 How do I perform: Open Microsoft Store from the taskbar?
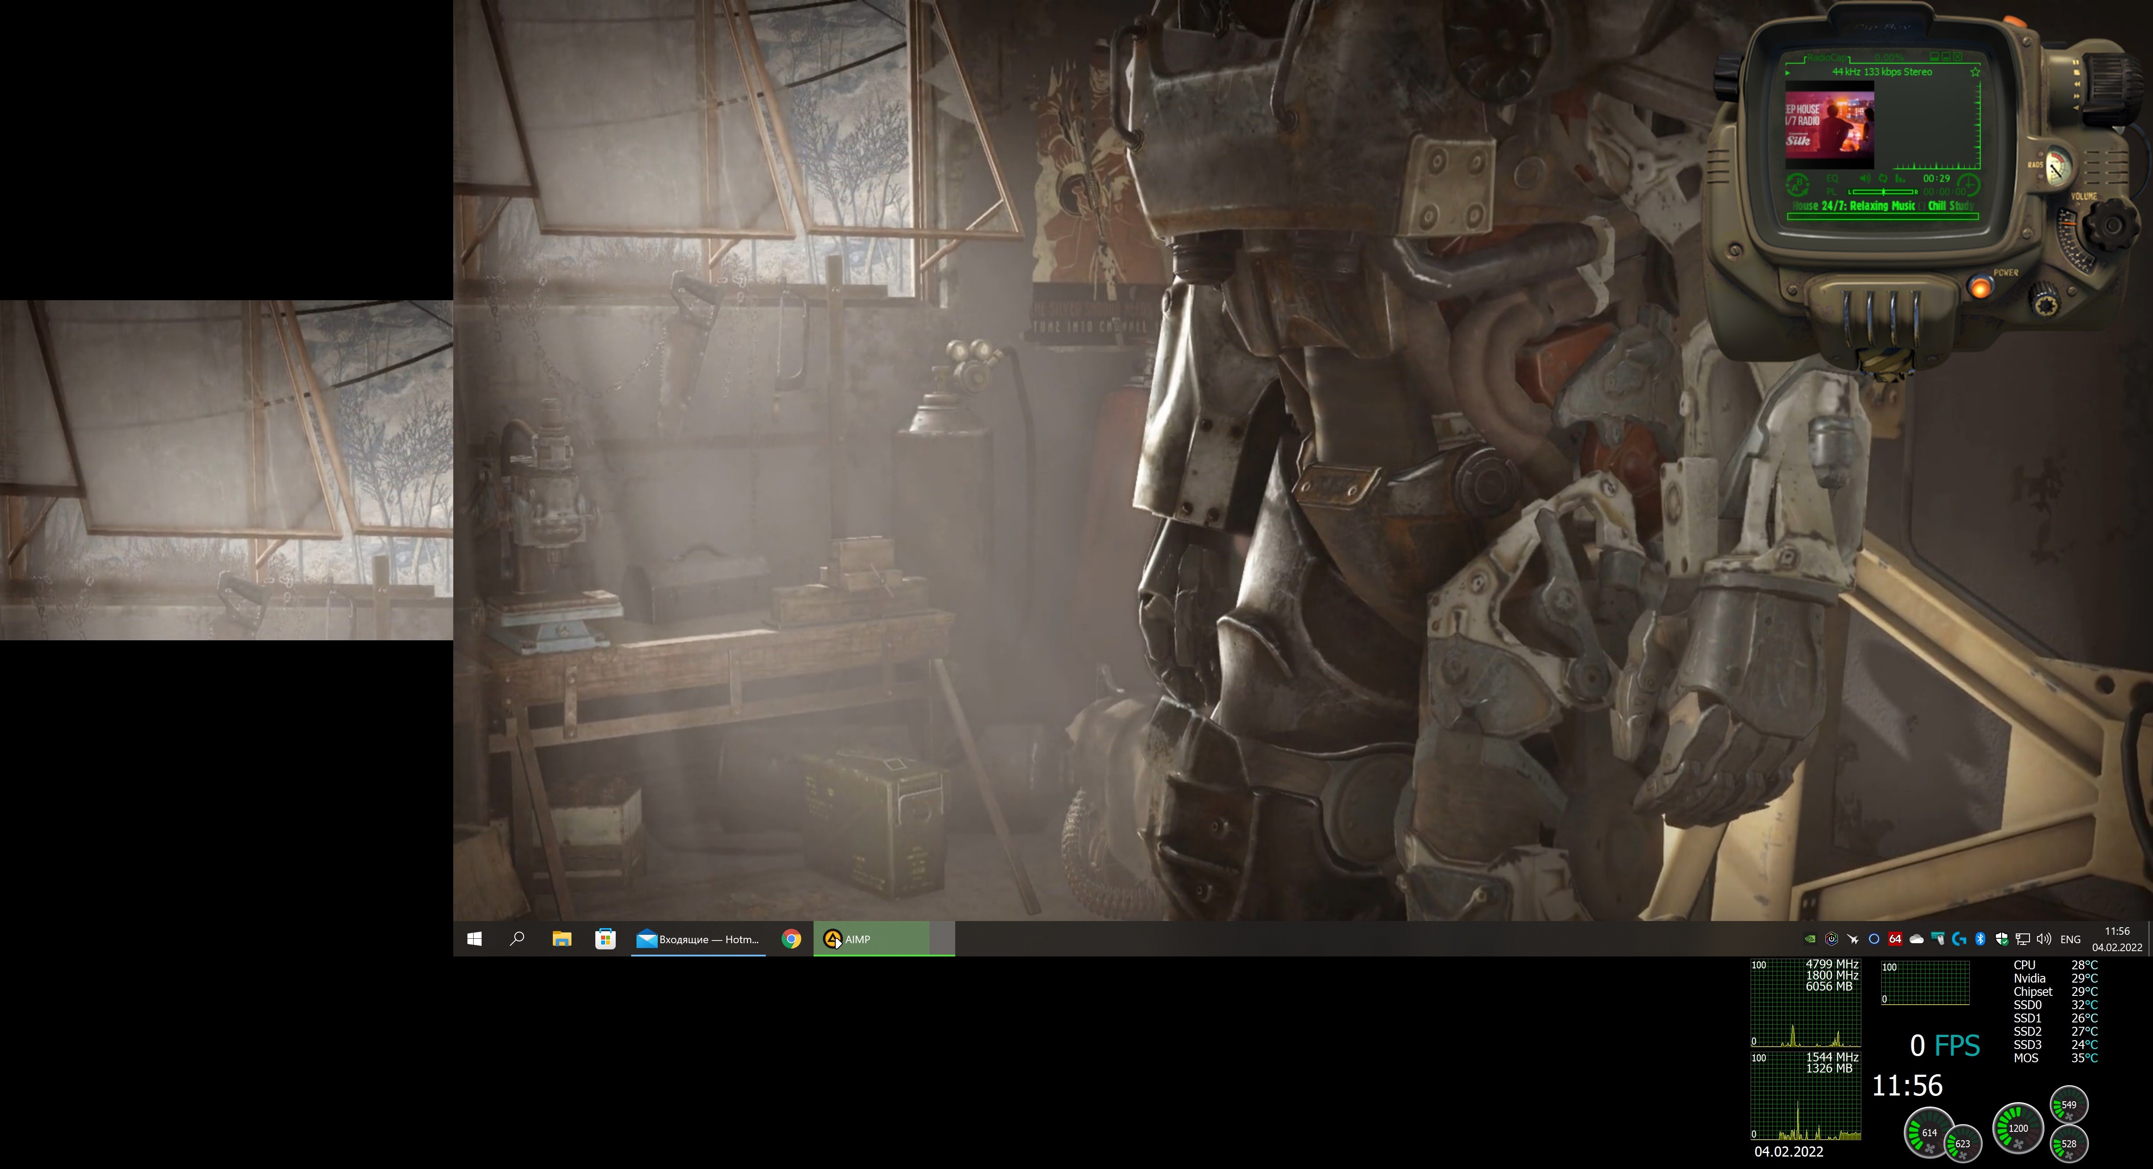click(x=605, y=939)
